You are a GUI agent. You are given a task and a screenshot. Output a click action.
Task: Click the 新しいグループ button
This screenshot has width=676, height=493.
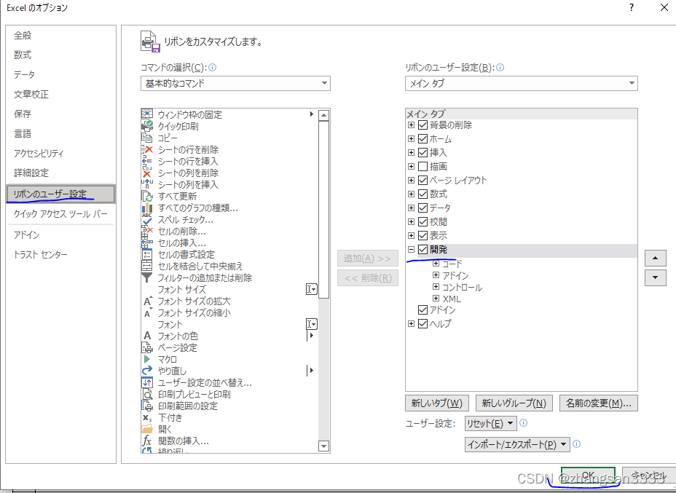(514, 403)
